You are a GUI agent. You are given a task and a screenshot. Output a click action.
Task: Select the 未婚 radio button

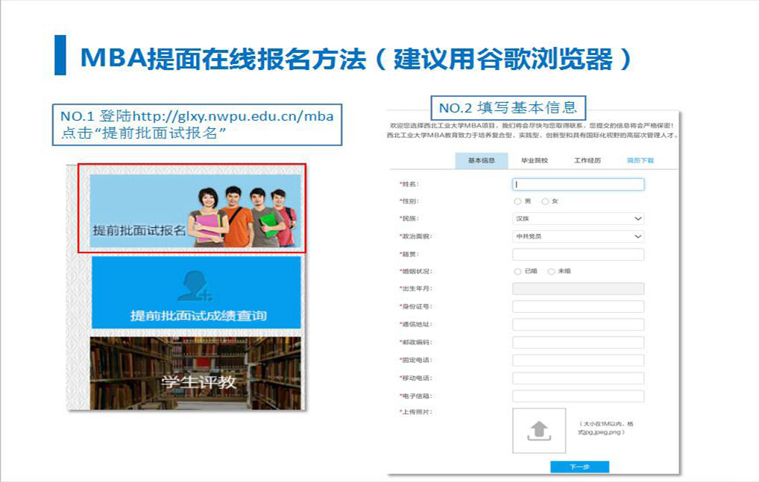click(x=551, y=272)
